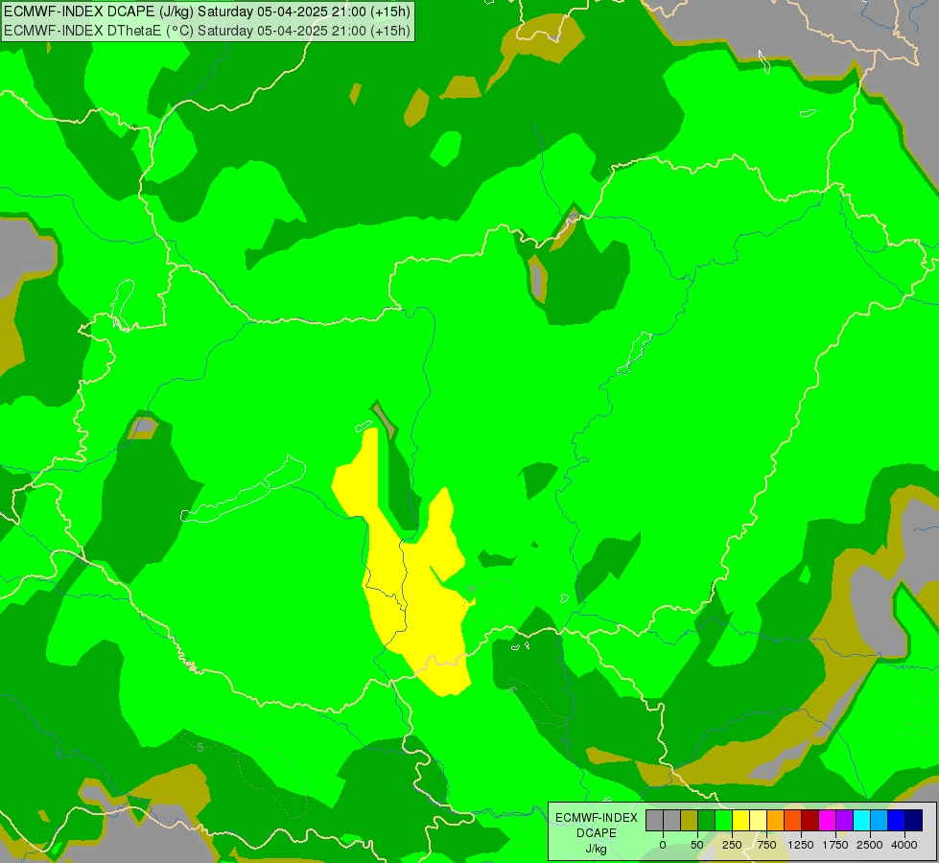This screenshot has height=863, width=939.
Task: Click the DCAPE label in the legend box
Action: pyautogui.click(x=596, y=833)
